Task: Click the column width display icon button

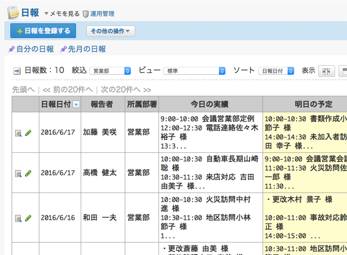Action: (x=326, y=71)
